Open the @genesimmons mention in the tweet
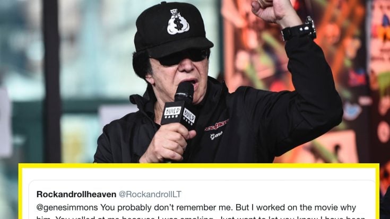The image size is (390, 219). 67,207
